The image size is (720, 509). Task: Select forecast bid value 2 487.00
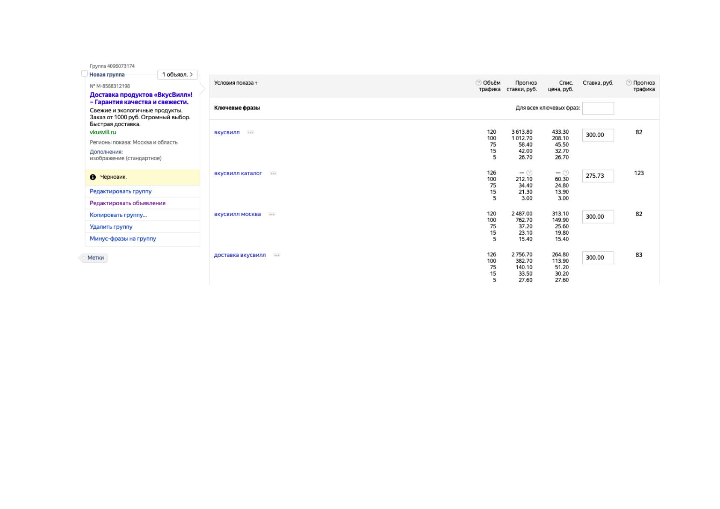click(x=522, y=214)
